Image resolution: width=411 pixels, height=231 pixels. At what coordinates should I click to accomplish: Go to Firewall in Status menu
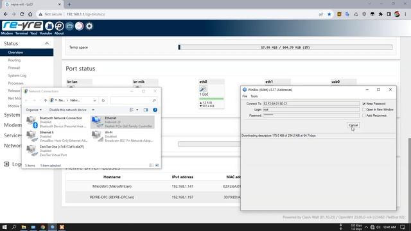coord(14,68)
